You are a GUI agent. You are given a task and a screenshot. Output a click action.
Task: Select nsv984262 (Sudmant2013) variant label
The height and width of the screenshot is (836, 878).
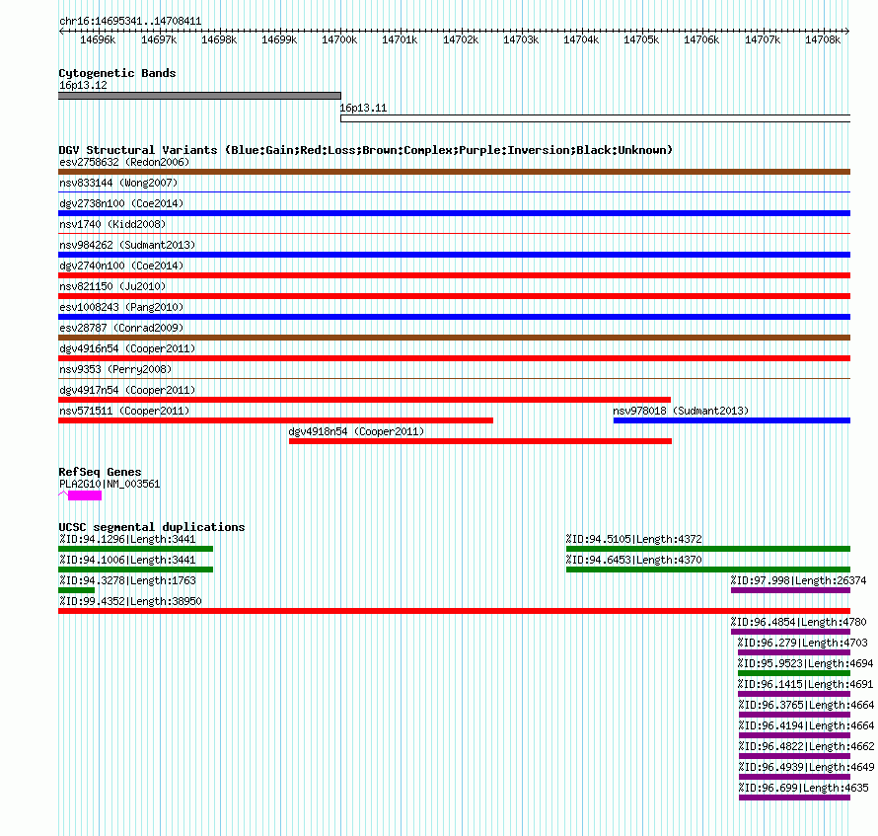(127, 245)
